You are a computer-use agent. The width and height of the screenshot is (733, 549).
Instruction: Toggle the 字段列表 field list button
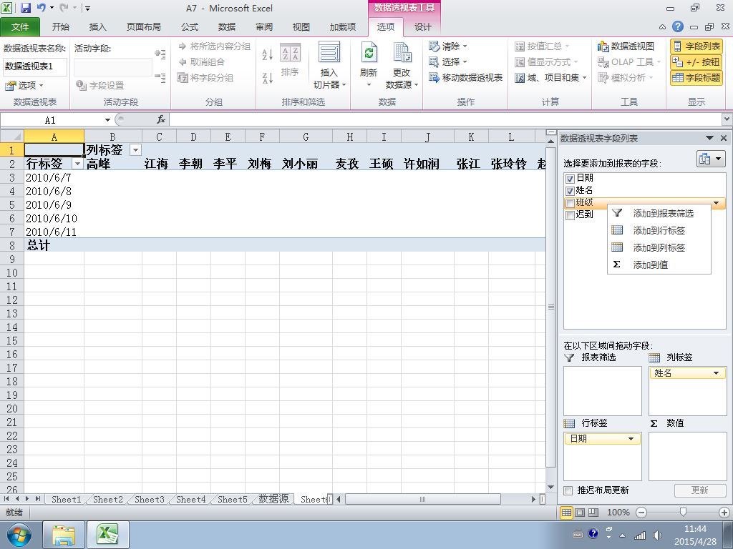pos(696,46)
